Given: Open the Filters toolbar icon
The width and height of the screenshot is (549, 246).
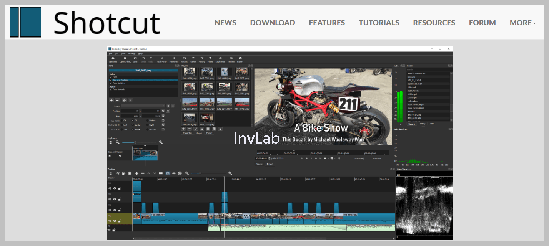Looking at the screenshot, I should [x=210, y=59].
